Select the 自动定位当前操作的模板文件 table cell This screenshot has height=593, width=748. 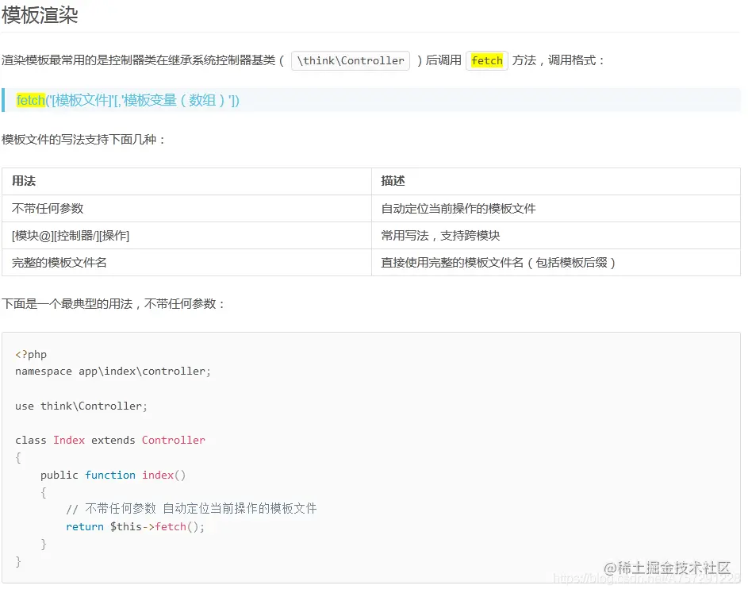click(556, 208)
